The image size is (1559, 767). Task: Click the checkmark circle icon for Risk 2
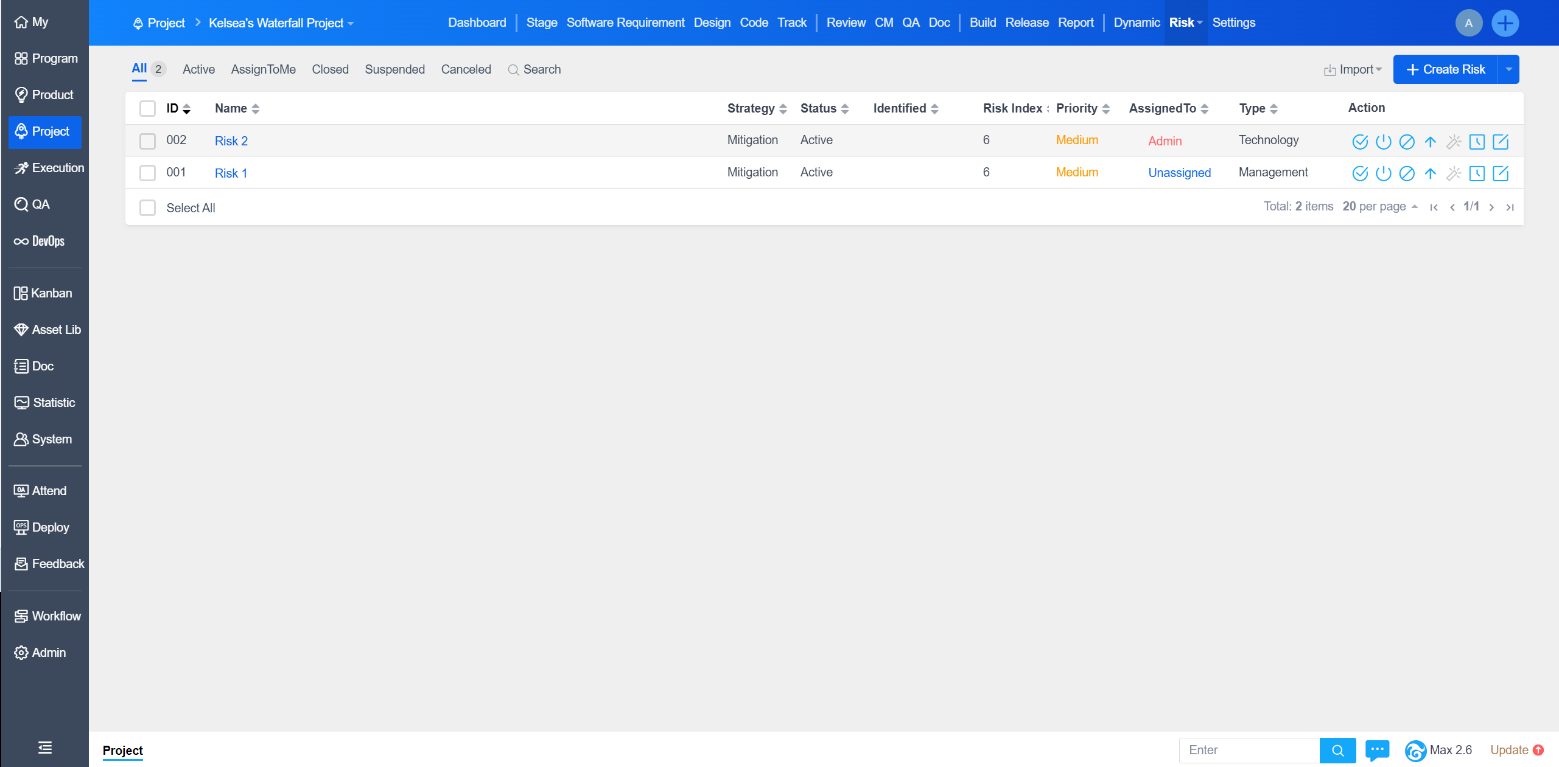click(x=1359, y=142)
